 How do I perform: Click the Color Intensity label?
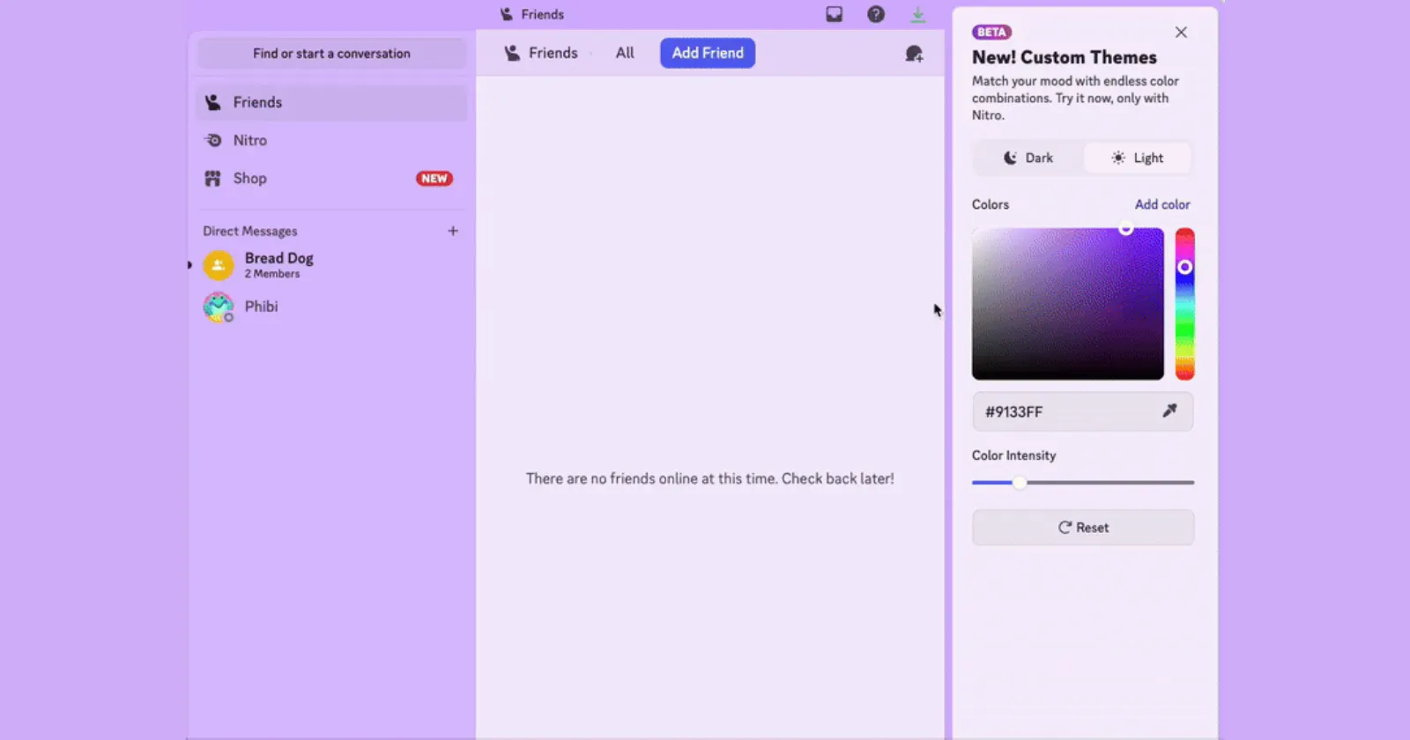(1013, 455)
